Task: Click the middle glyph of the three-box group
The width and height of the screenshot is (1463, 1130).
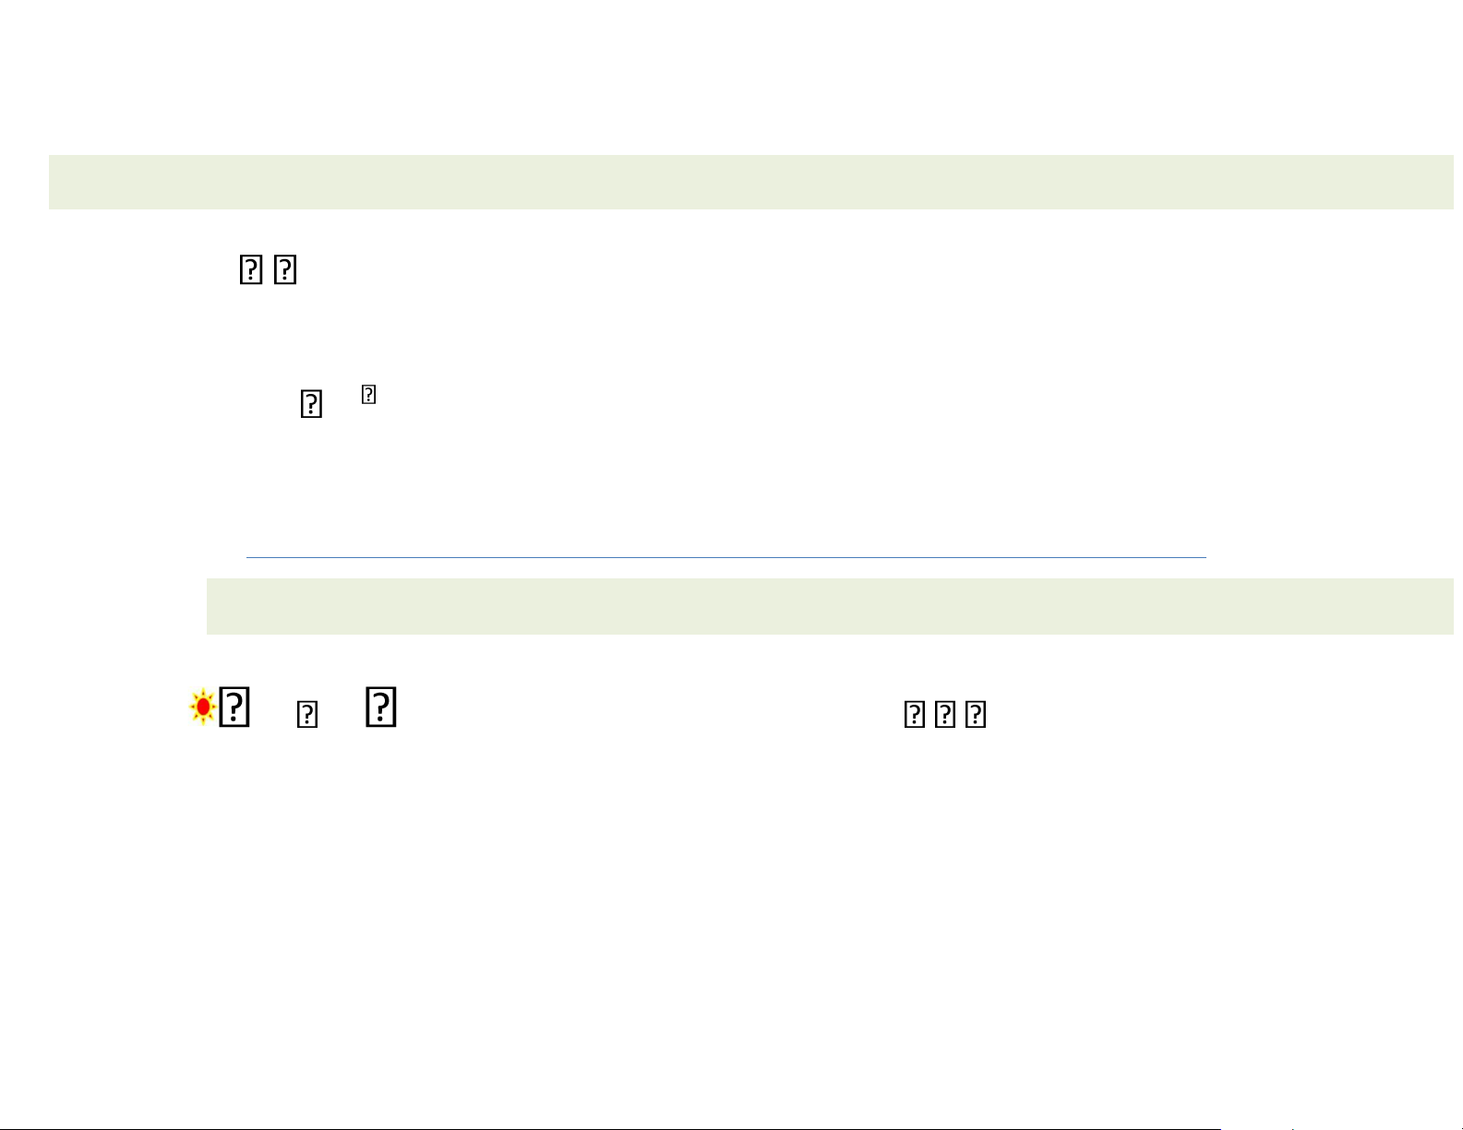Action: click(x=945, y=715)
